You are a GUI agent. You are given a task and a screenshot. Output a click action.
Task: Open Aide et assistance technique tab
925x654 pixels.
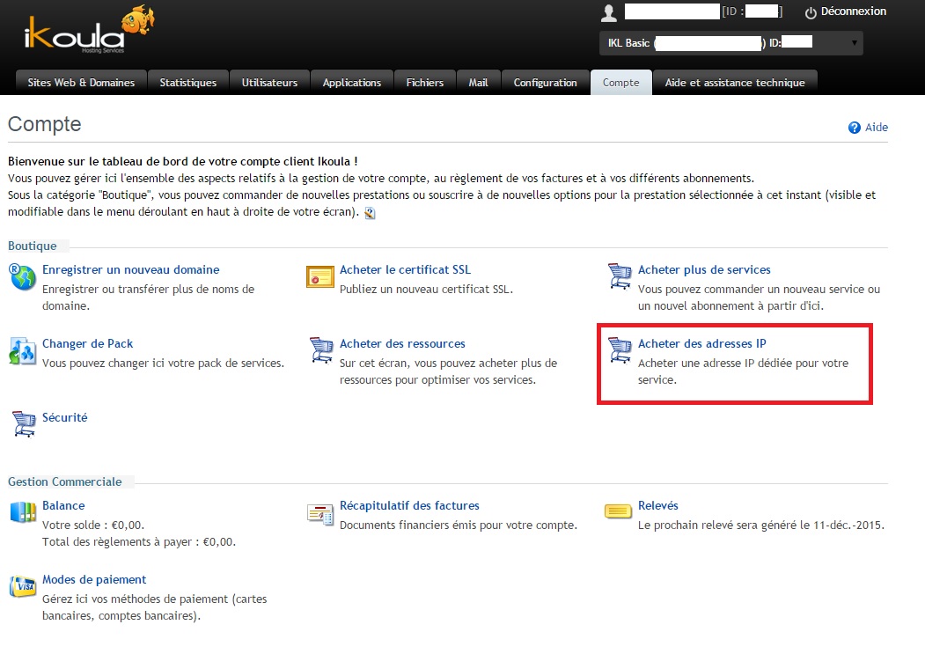pos(734,83)
